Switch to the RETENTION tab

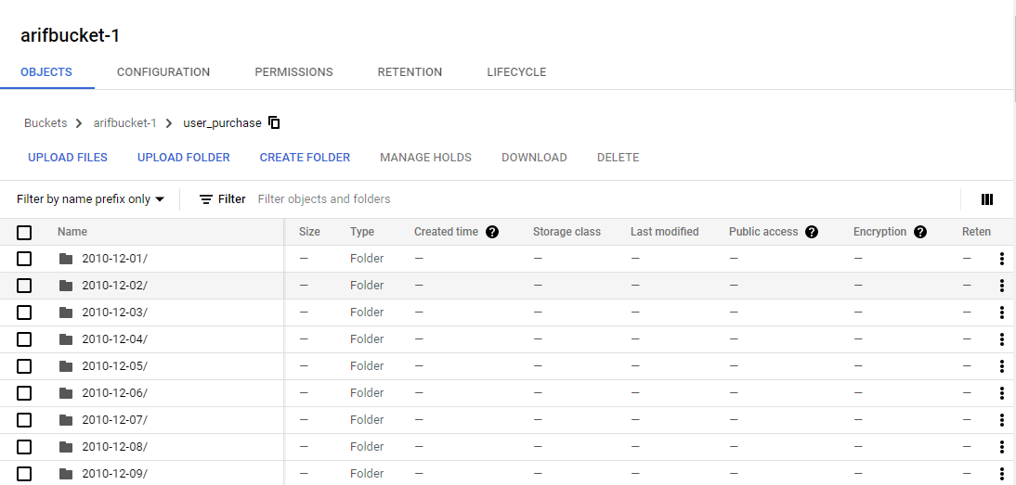(410, 71)
